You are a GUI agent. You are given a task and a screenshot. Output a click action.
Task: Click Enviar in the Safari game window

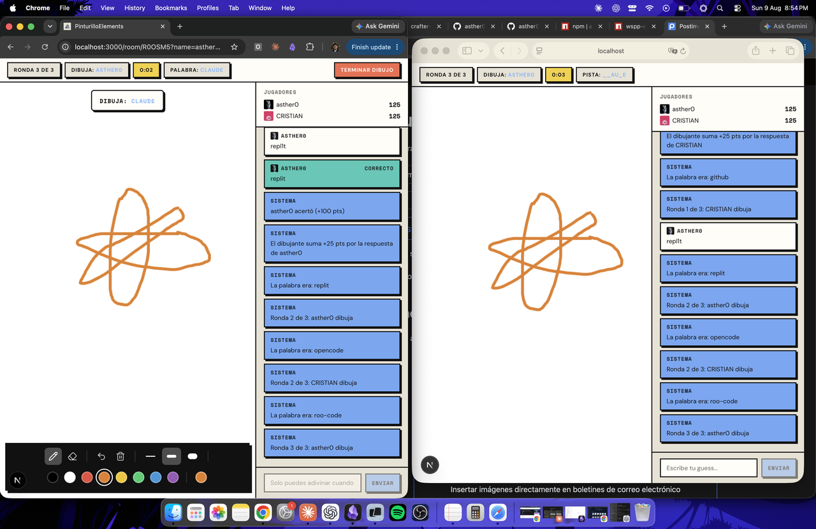(778, 468)
